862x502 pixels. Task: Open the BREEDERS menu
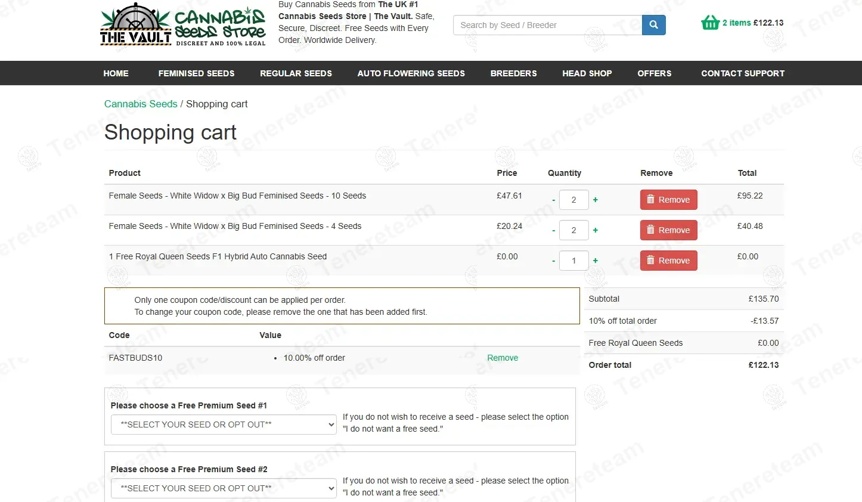click(513, 73)
